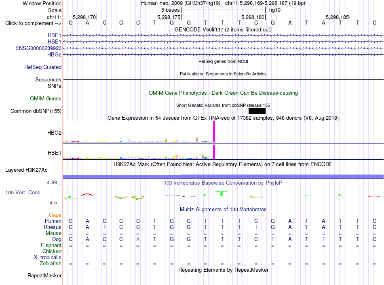Screen dimensions: 384x285
Task: Click the 'Click to complement -->' label
Action: [x=33, y=23]
